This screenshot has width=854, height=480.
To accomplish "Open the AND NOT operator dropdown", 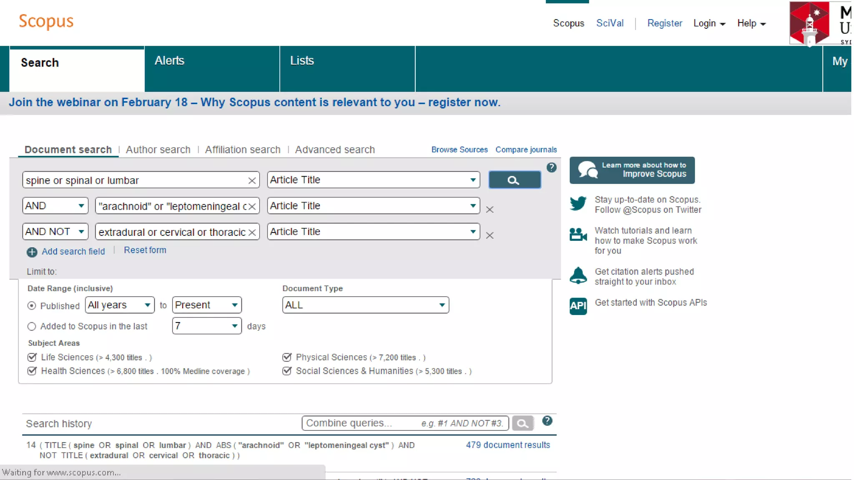I will (x=55, y=232).
